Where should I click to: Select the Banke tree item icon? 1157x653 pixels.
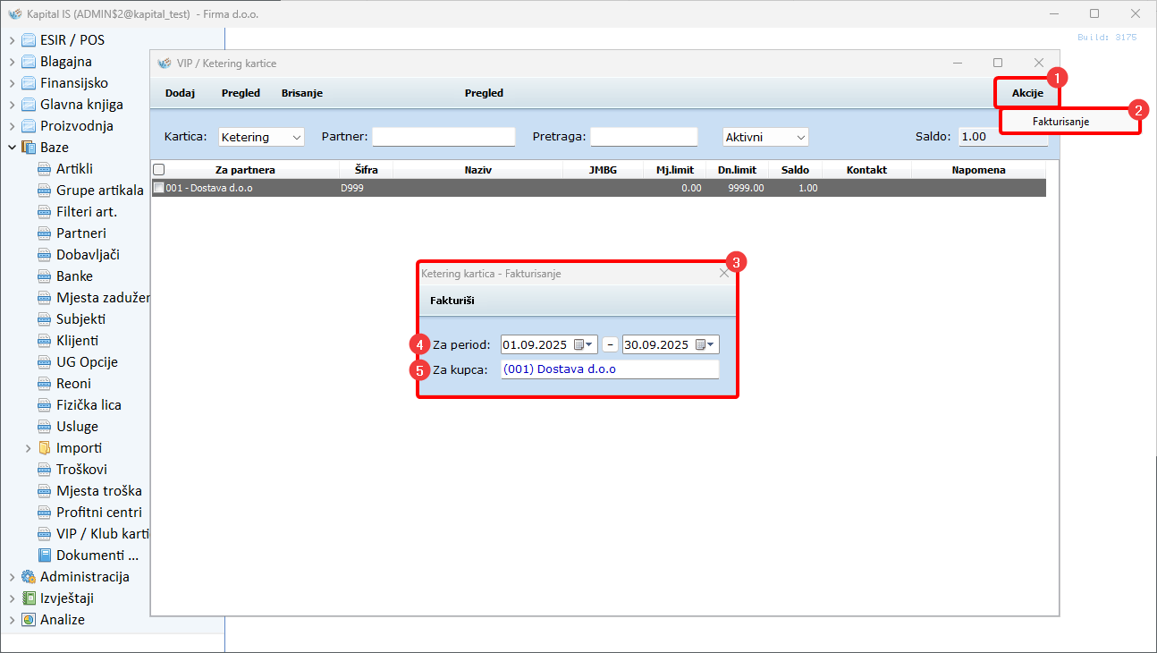(x=45, y=276)
